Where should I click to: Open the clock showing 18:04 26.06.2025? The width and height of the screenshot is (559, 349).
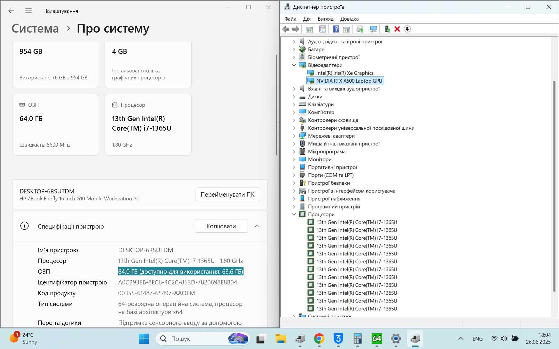tap(538, 339)
